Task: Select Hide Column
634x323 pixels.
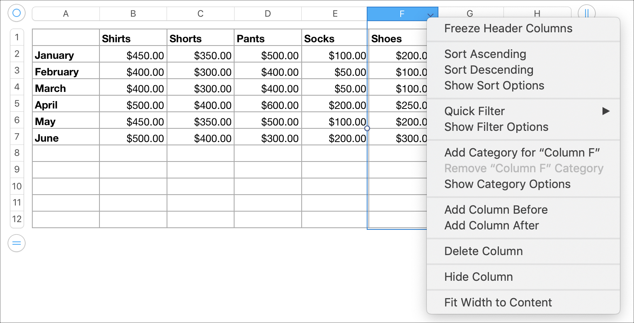Action: coord(479,277)
